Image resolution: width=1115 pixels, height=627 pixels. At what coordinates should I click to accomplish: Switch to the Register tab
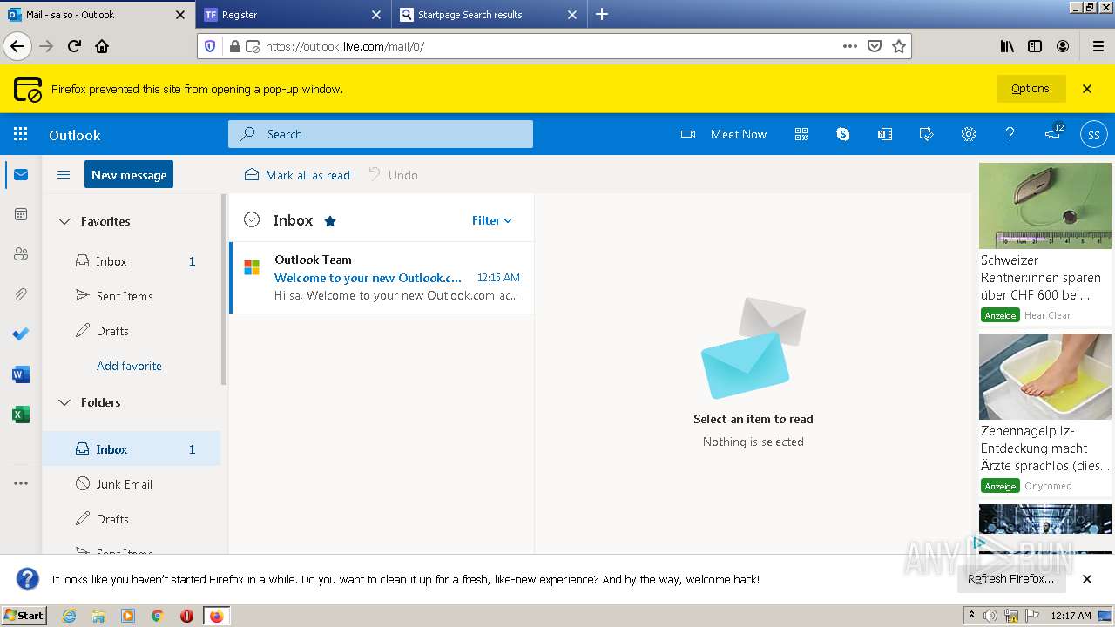click(x=292, y=15)
